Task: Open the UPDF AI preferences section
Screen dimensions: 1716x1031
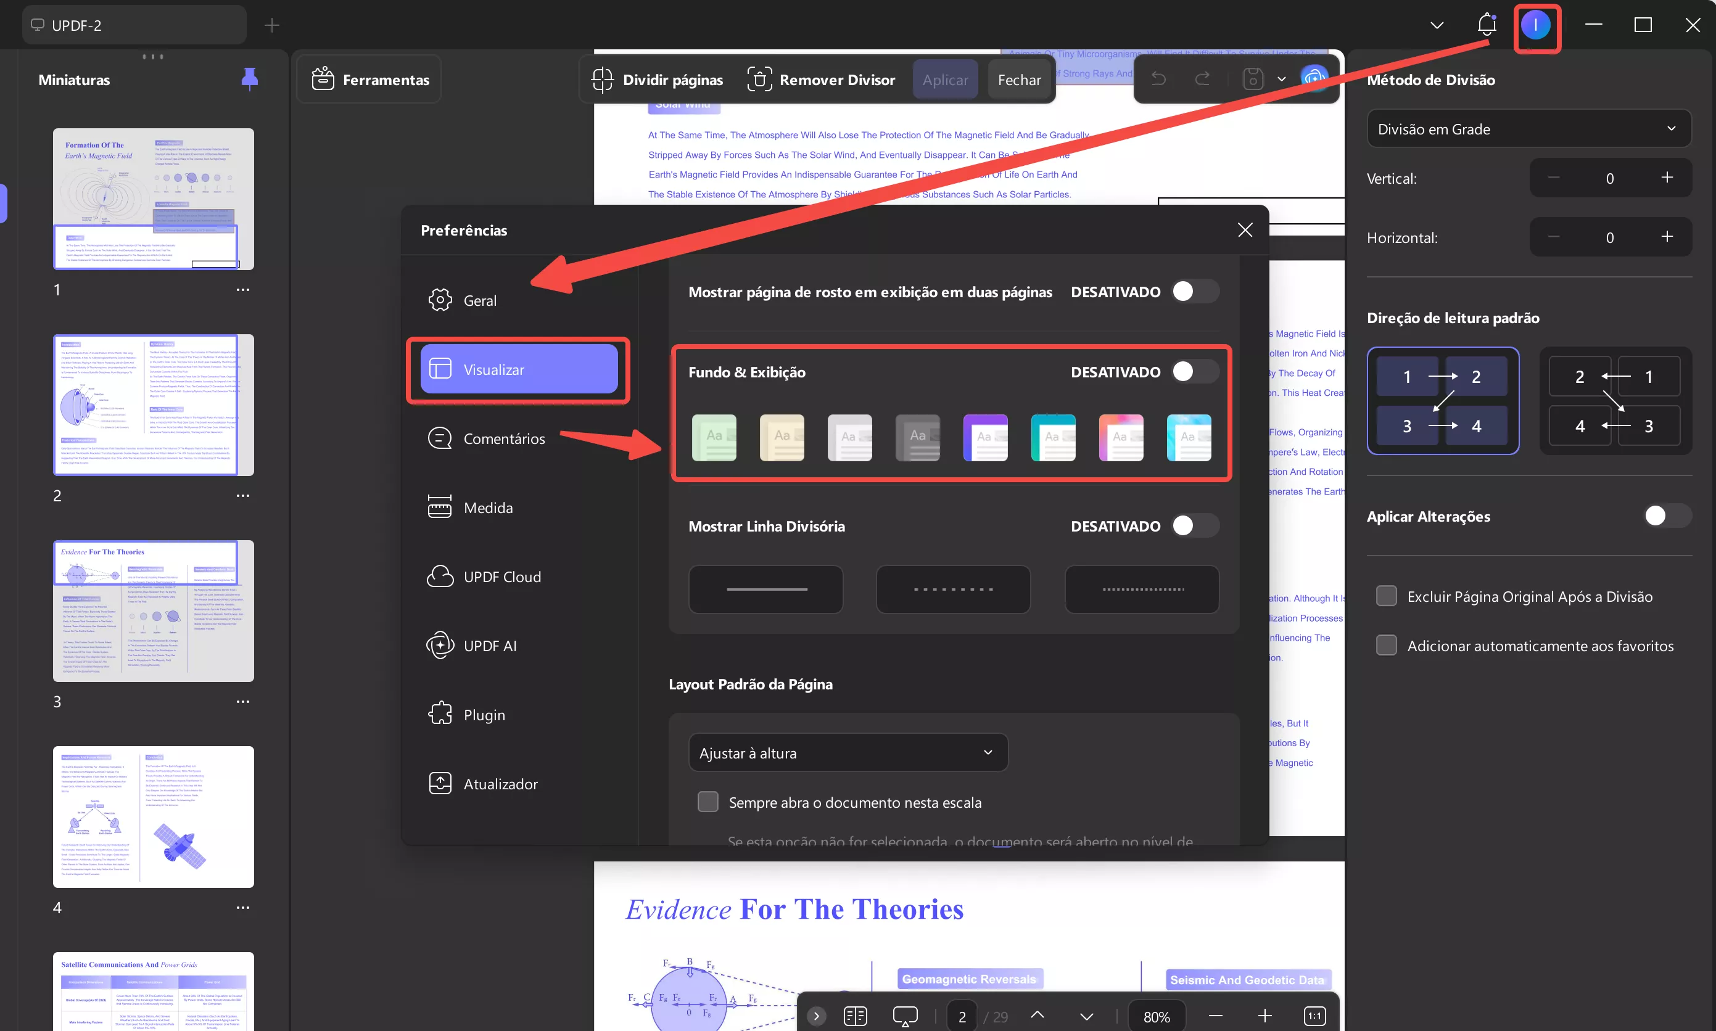Action: [490, 646]
